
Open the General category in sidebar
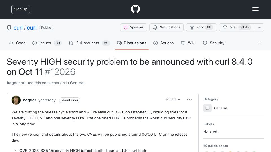point(220,108)
